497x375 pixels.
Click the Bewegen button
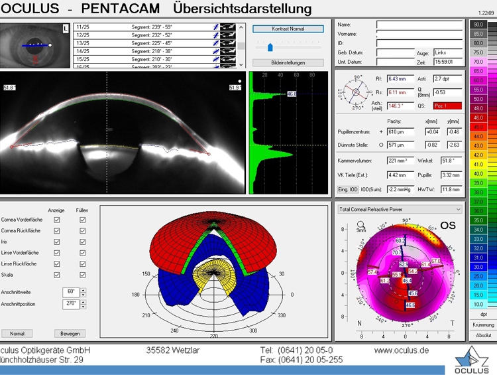point(70,333)
